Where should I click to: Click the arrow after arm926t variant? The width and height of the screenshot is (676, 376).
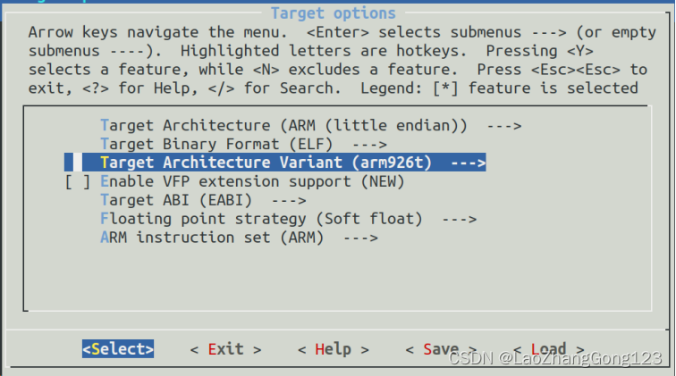point(469,163)
